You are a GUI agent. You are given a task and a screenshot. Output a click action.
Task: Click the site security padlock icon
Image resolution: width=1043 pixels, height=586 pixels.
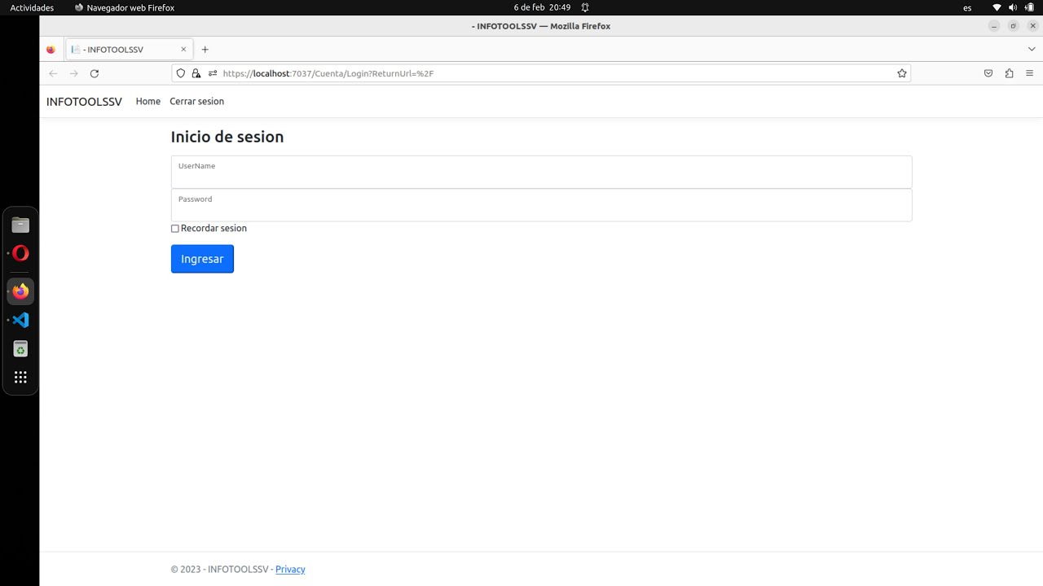click(196, 73)
